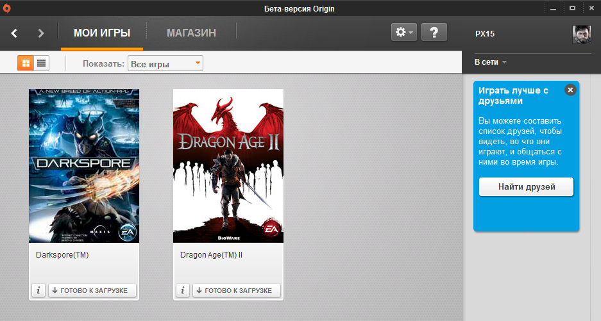Click the Origin logo icon in title bar

pos(6,8)
